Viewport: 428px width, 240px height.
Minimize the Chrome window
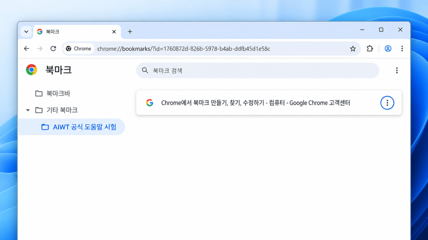[x=362, y=30]
